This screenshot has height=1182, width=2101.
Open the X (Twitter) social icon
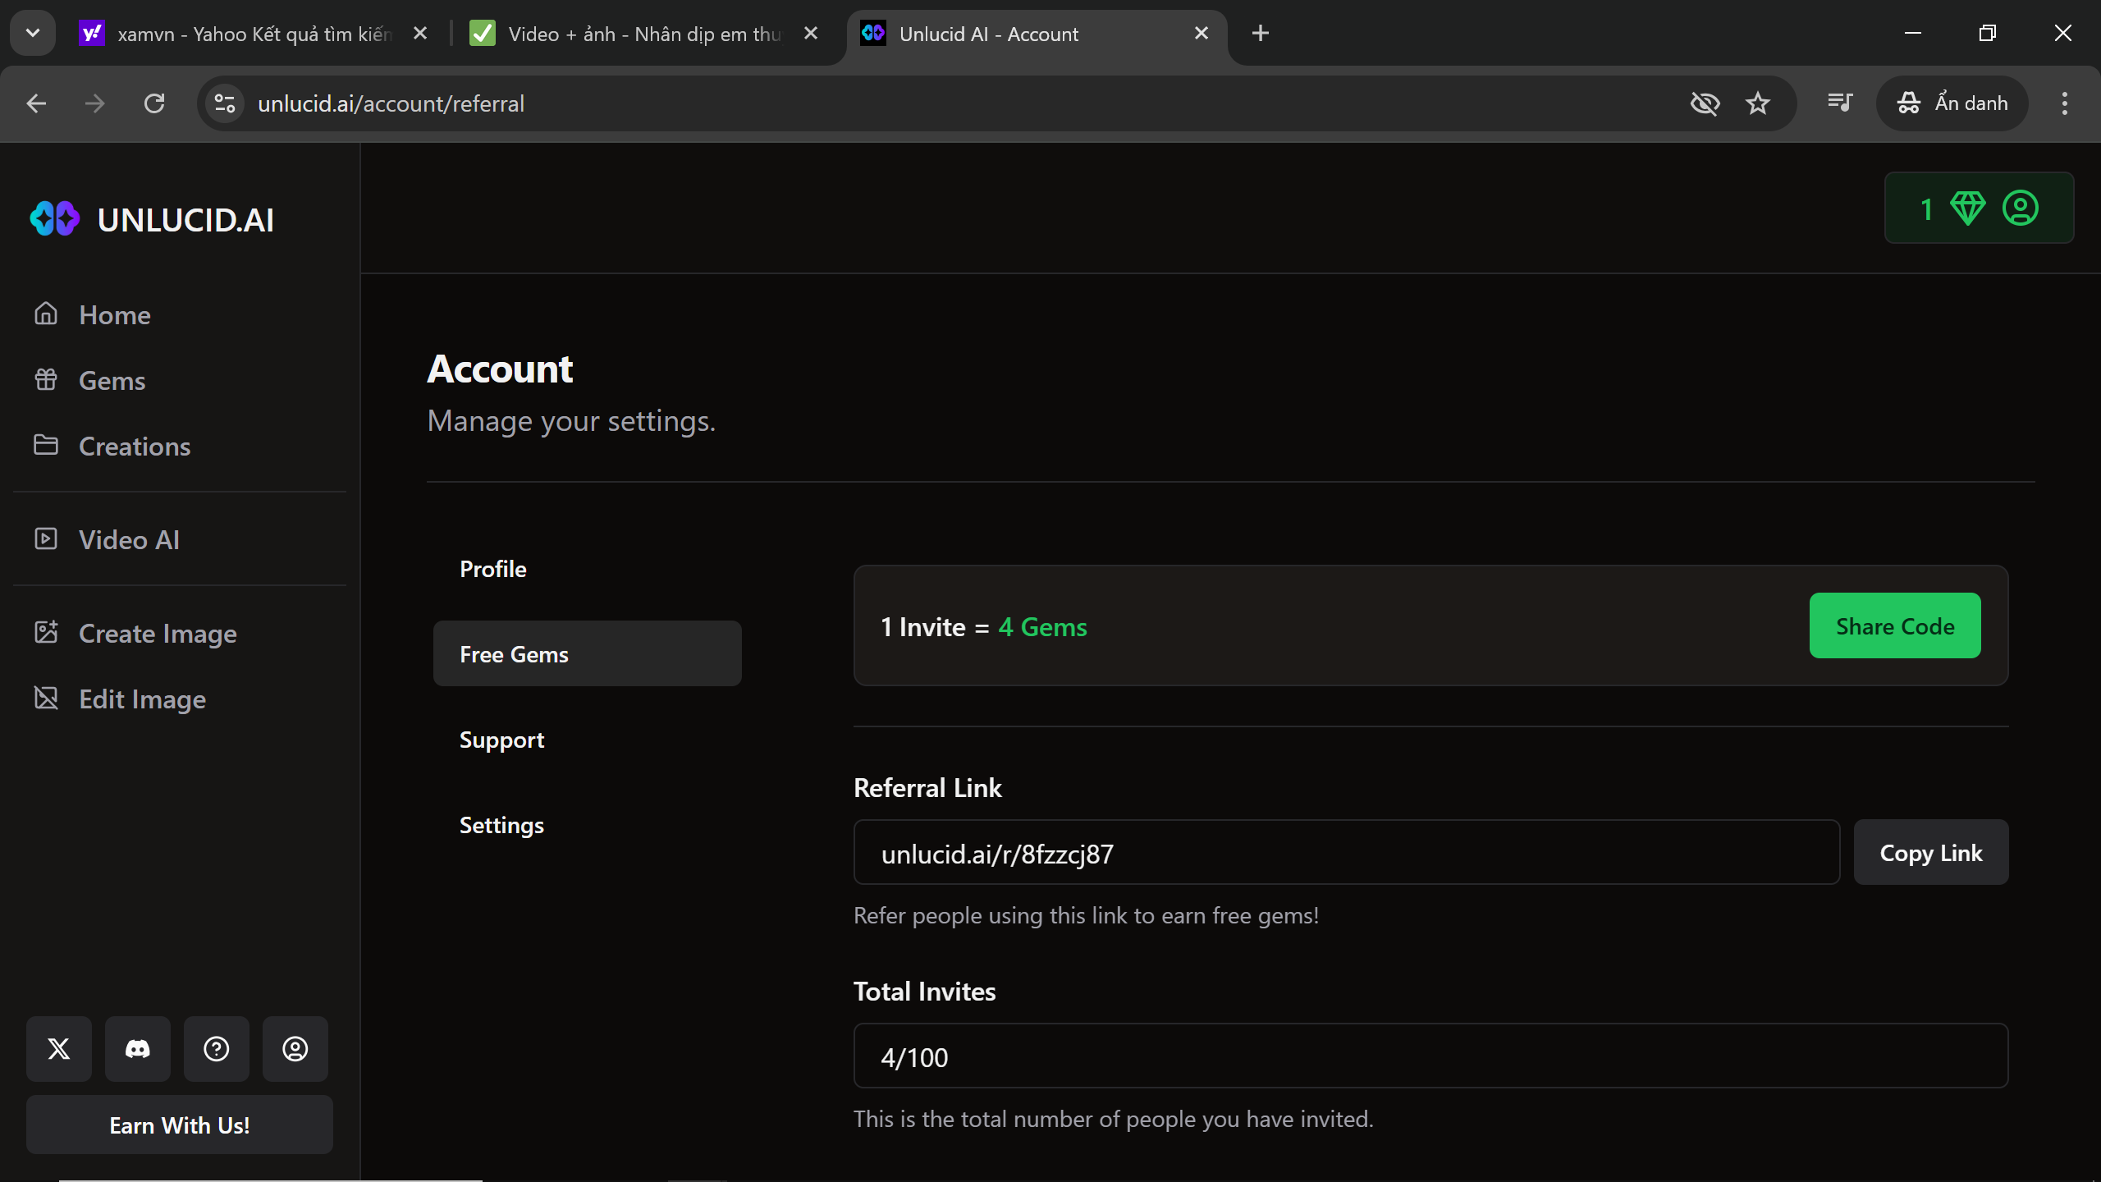click(x=59, y=1048)
